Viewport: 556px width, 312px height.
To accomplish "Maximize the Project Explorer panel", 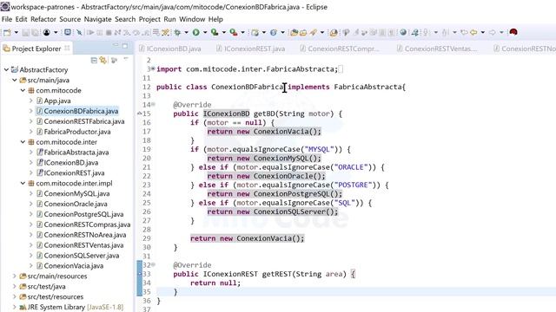I will click(x=125, y=46).
